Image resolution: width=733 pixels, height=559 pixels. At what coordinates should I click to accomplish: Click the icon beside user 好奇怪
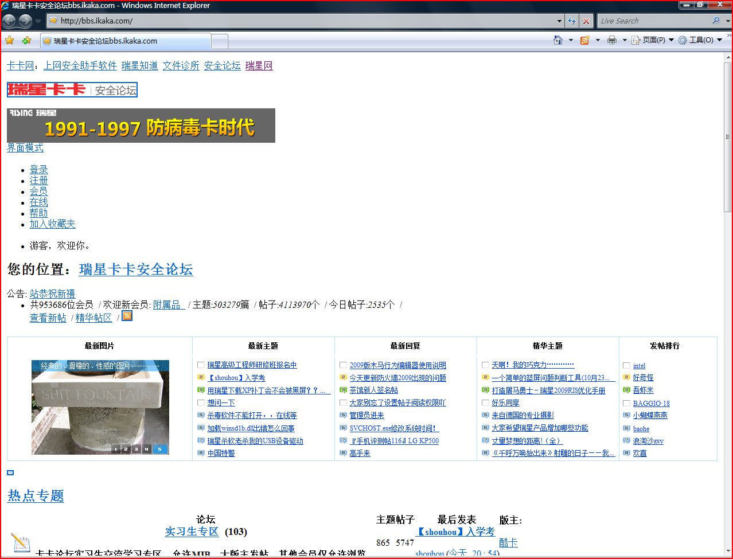[x=626, y=377]
